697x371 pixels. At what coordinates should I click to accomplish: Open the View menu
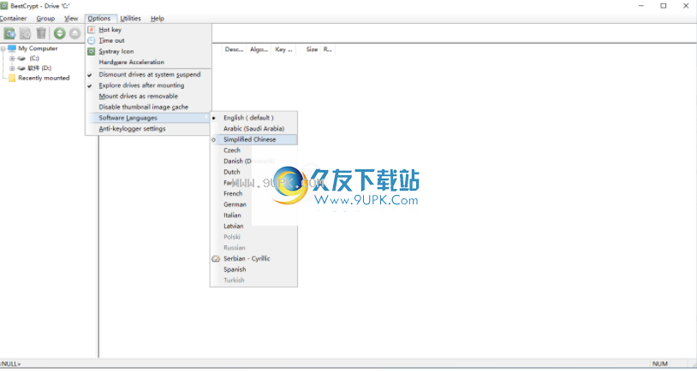[71, 18]
